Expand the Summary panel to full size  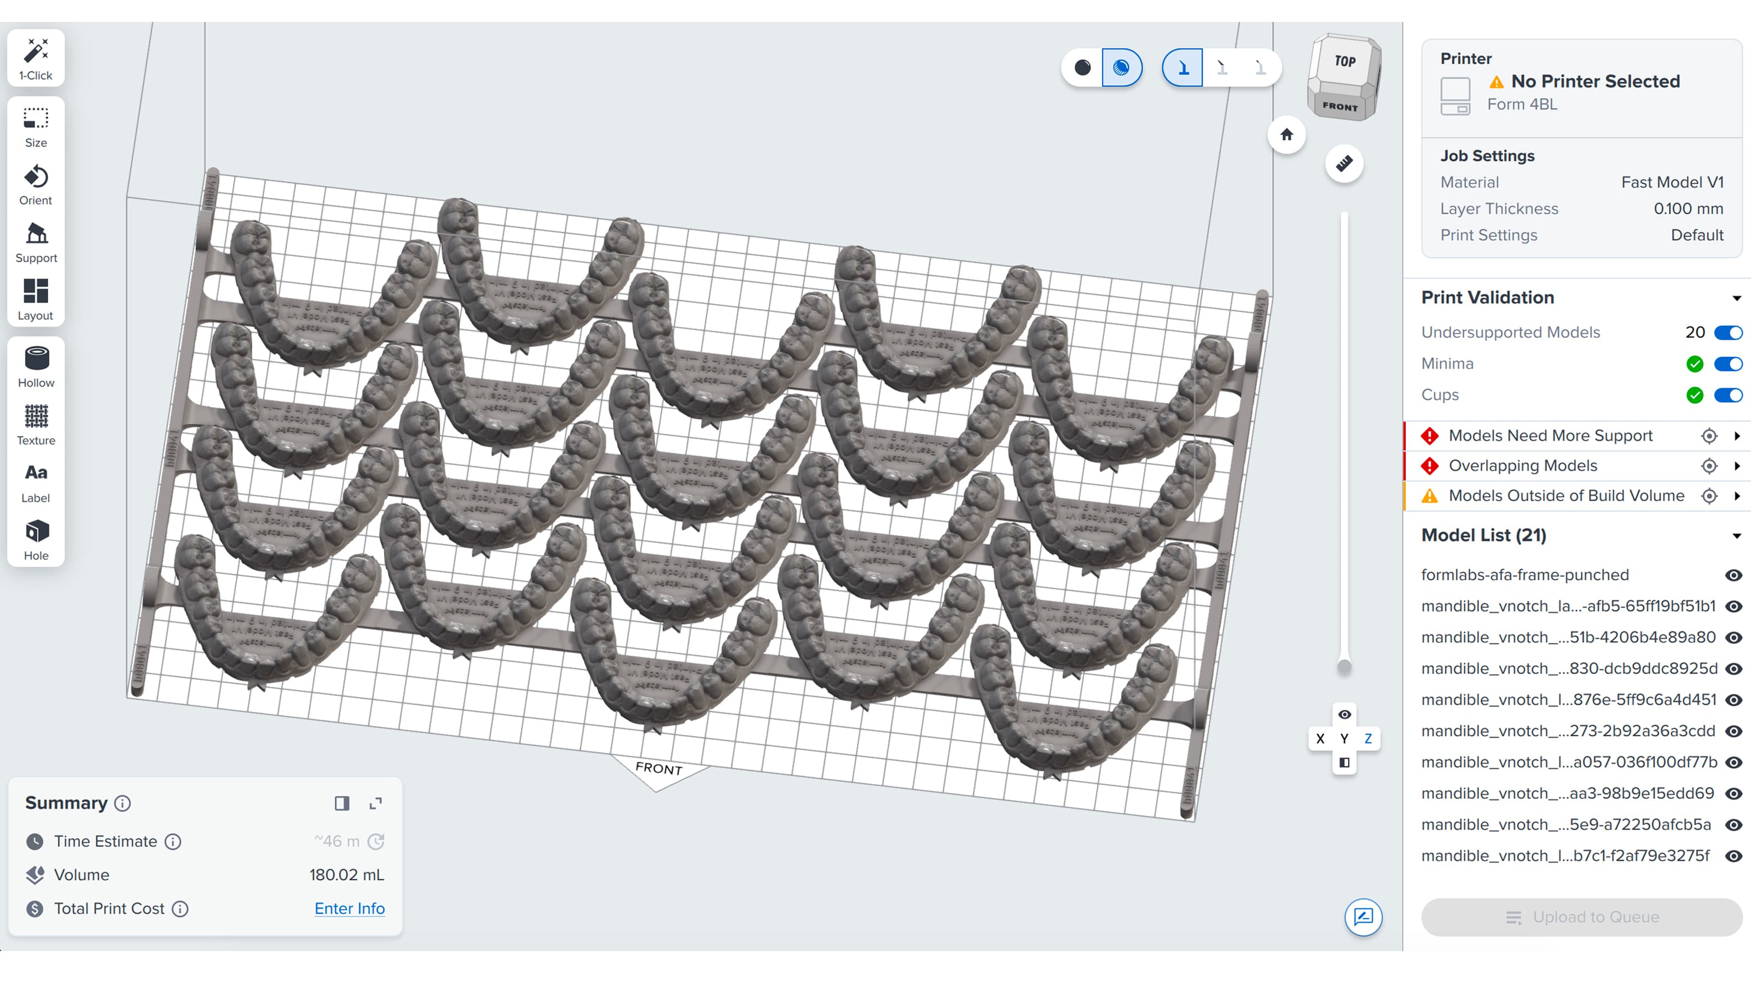click(x=376, y=803)
